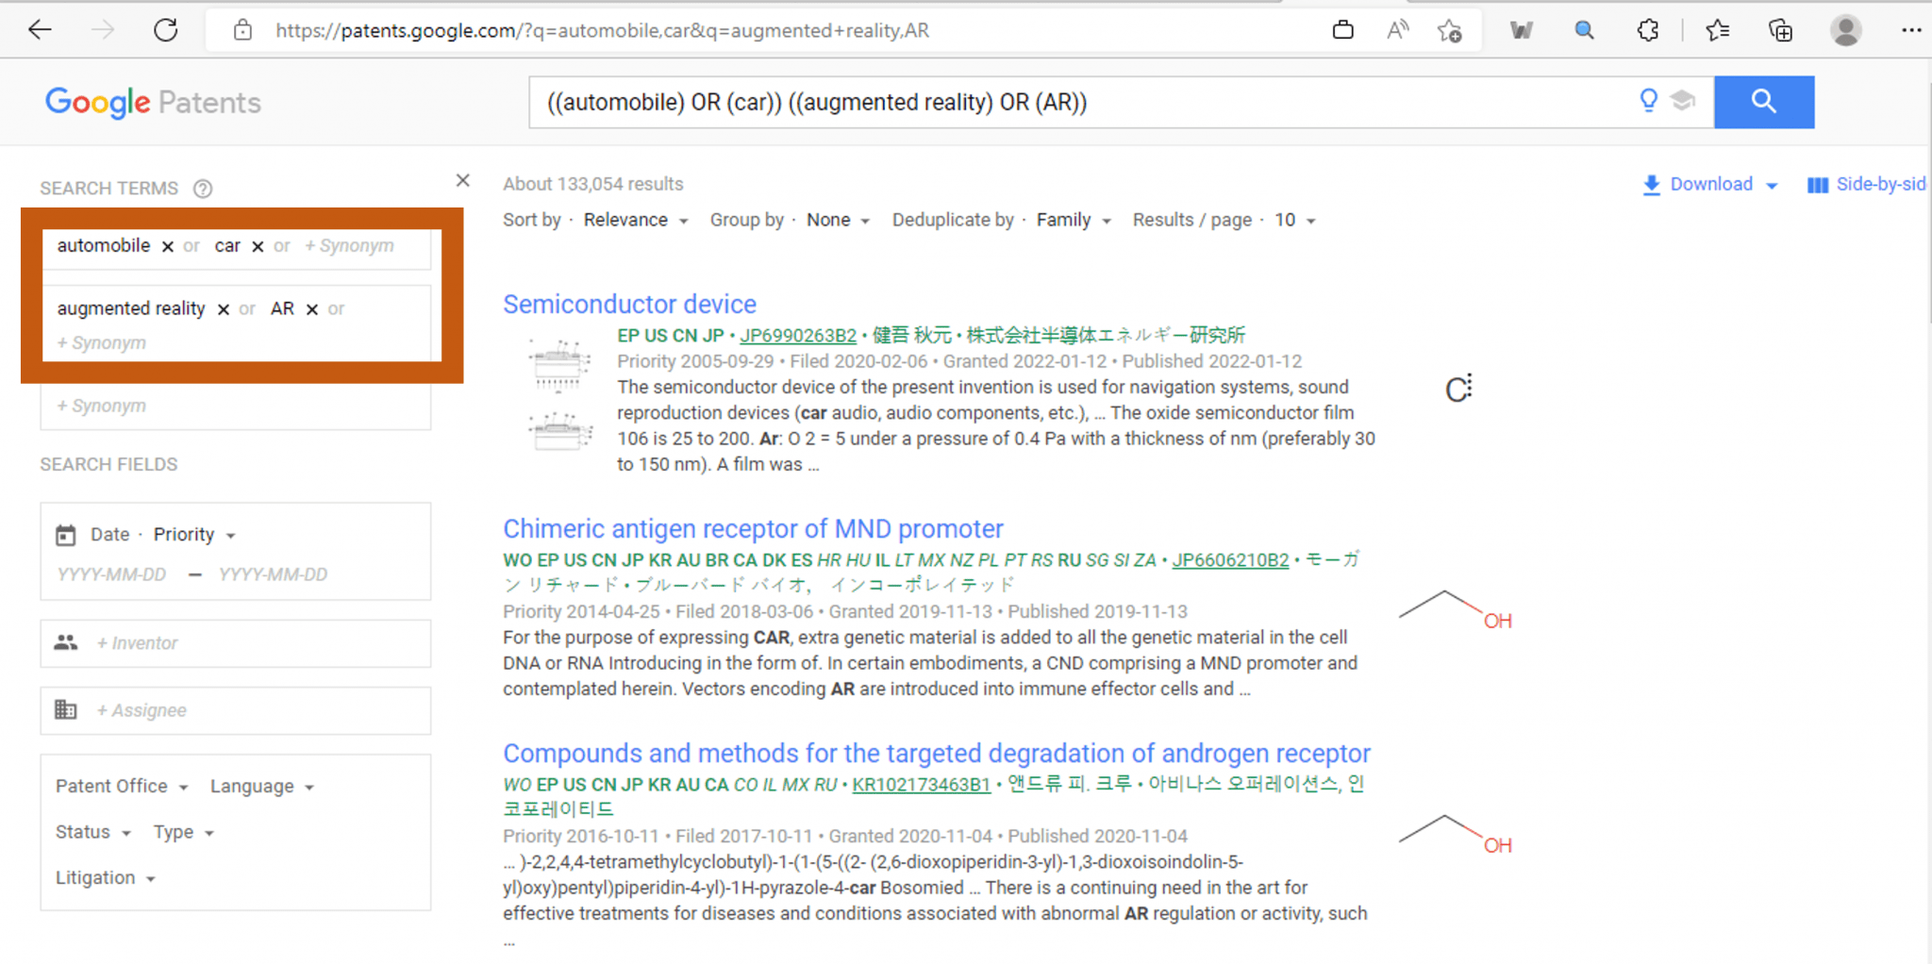The image size is (1932, 964).
Task: Click the lightbulb icon in the search bar
Action: (x=1647, y=100)
